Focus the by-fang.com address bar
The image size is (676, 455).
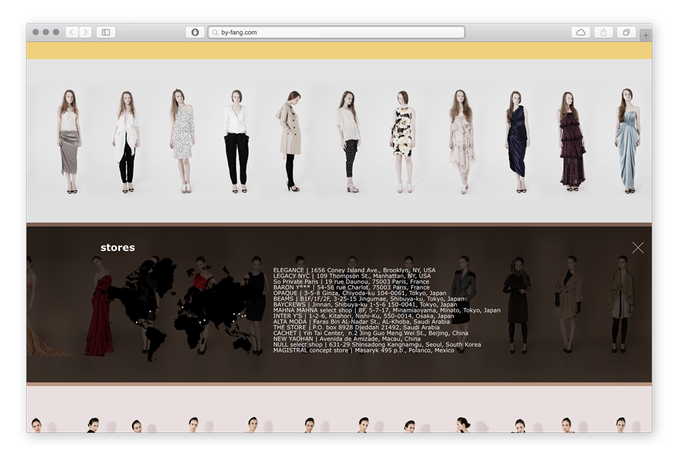tap(338, 33)
